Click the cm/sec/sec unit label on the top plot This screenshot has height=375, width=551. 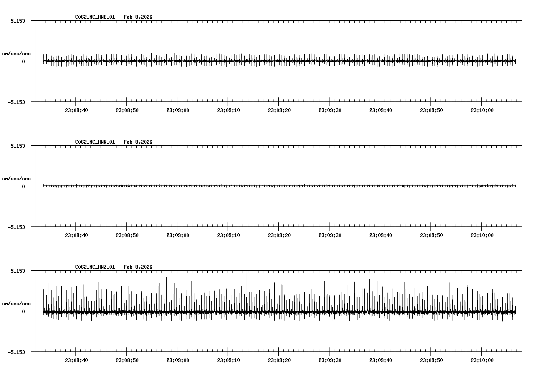click(17, 53)
